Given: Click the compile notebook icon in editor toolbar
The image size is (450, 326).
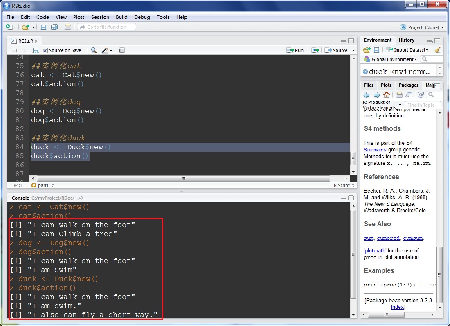Looking at the screenshot, I should pos(122,50).
